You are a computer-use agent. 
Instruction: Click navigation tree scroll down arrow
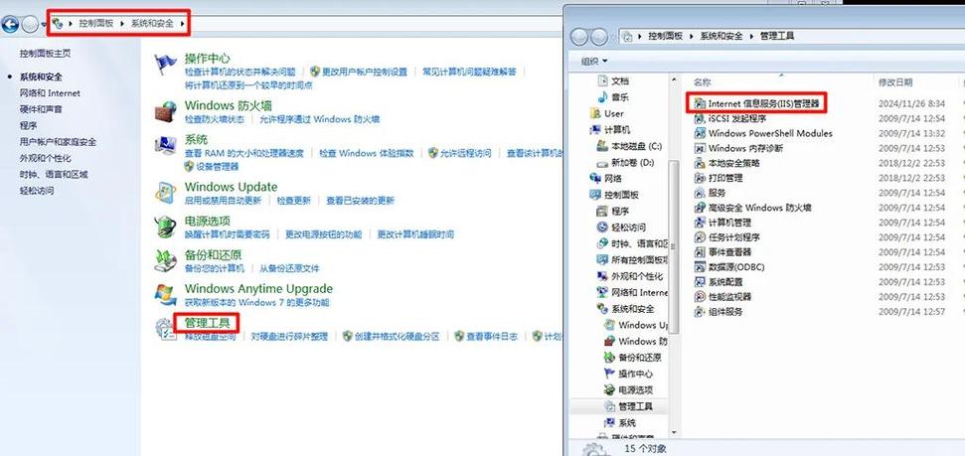pyautogui.click(x=674, y=432)
